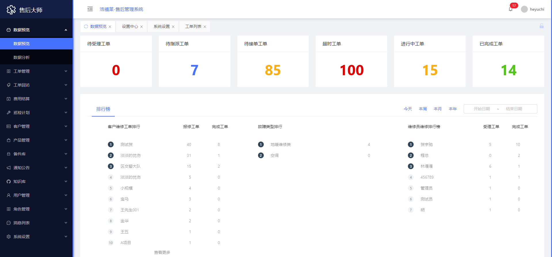Screen dimensions: 552x257
Task: Switch to the 系统设置 tab
Action: tap(162, 26)
